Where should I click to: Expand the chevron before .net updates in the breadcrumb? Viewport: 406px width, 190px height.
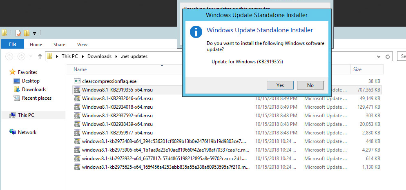116,56
